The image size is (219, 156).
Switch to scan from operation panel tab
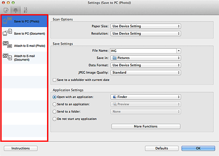pyautogui.click(x=15, y=10)
